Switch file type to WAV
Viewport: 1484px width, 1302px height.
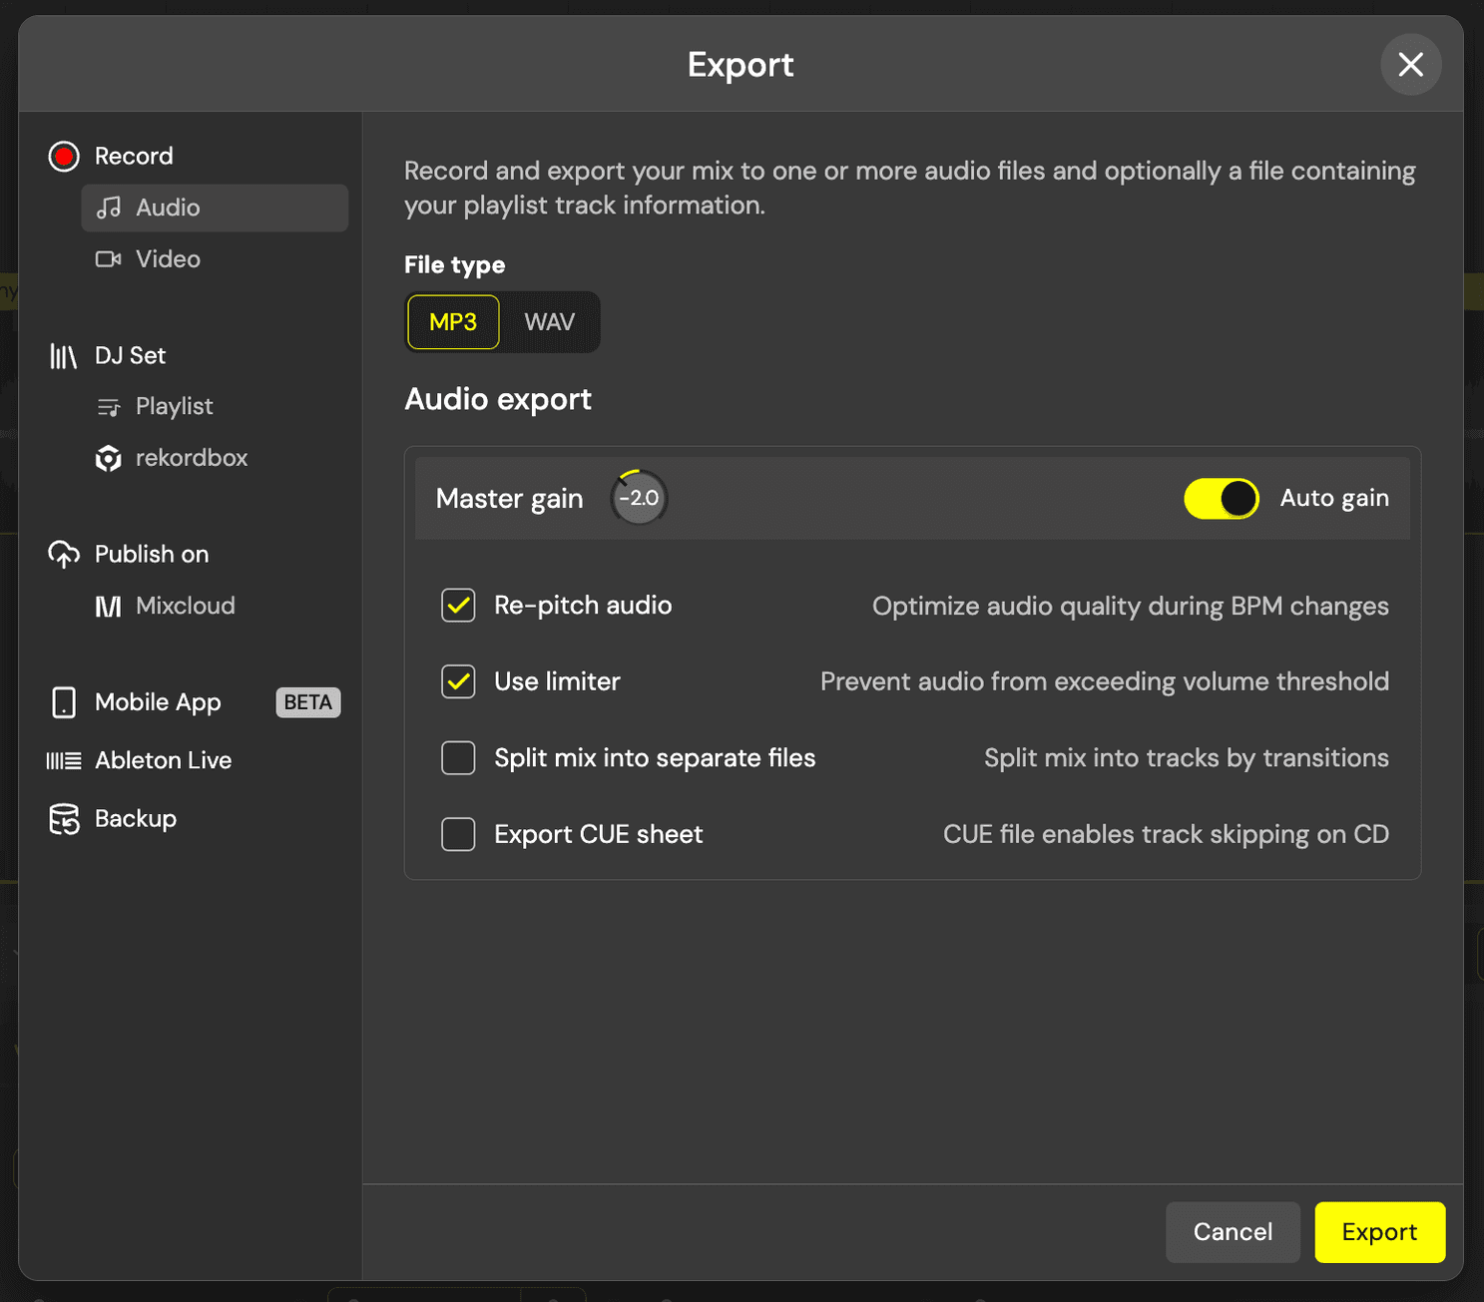tap(549, 322)
